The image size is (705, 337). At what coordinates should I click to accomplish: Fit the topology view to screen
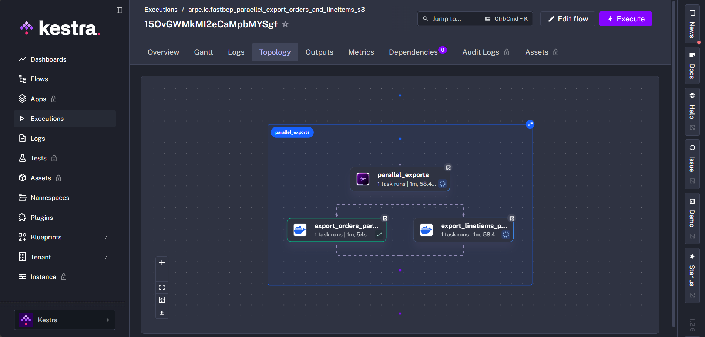pyautogui.click(x=162, y=287)
